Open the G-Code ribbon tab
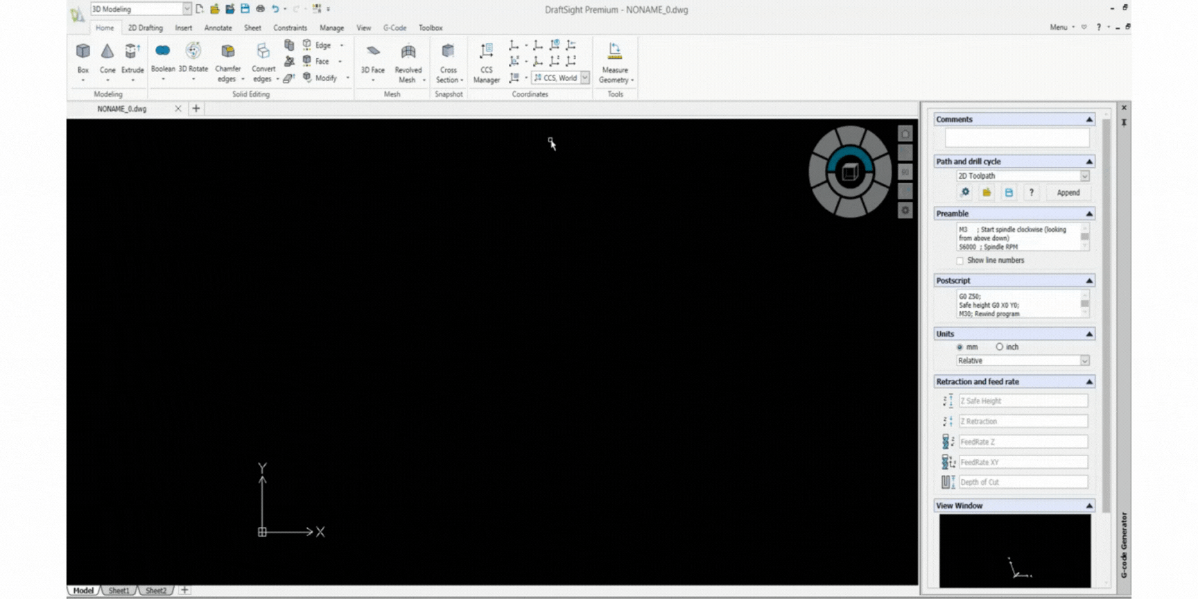The image size is (1198, 599). click(x=394, y=28)
